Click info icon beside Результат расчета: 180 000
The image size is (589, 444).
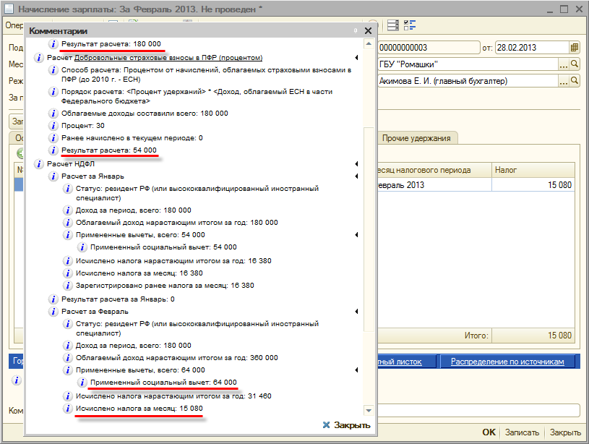tap(53, 44)
